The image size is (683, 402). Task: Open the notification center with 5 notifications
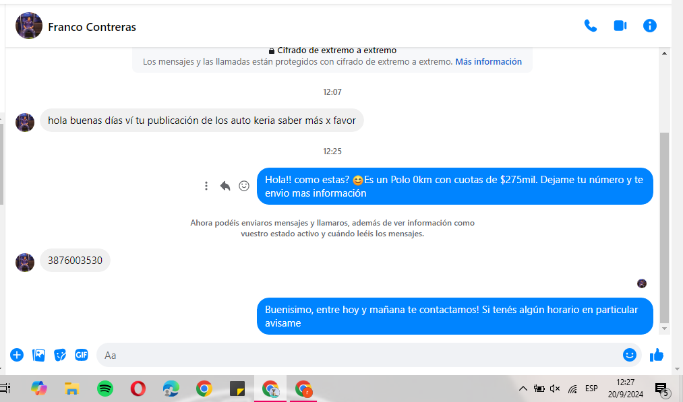[x=662, y=389]
